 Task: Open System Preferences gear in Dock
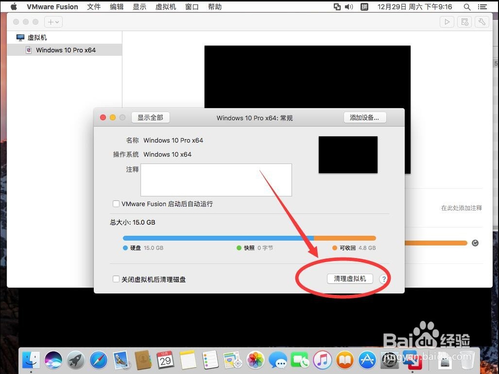pyautogui.click(x=389, y=360)
